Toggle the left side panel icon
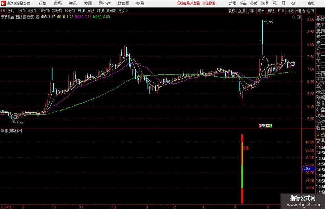325x209 pixels. click(x=3, y=11)
